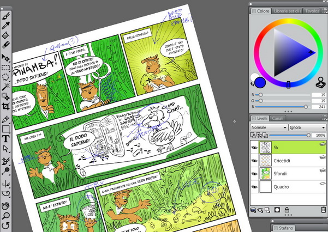Hide the Quadro canvas layer
This screenshot has height=232, width=328.
pyautogui.click(x=254, y=187)
